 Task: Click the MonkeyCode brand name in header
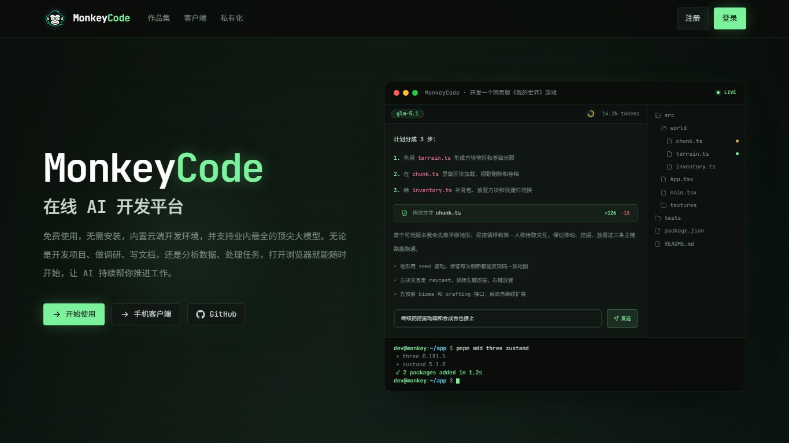point(102,18)
